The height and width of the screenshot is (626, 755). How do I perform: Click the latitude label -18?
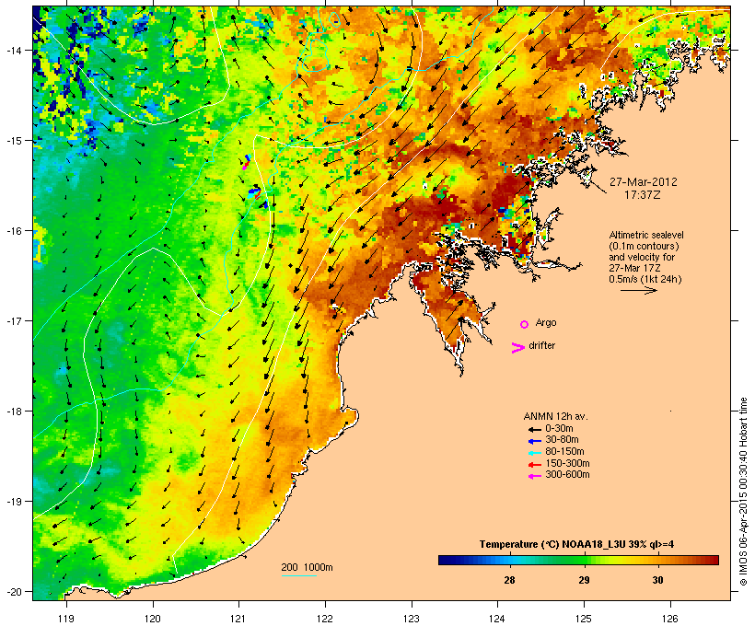13,412
